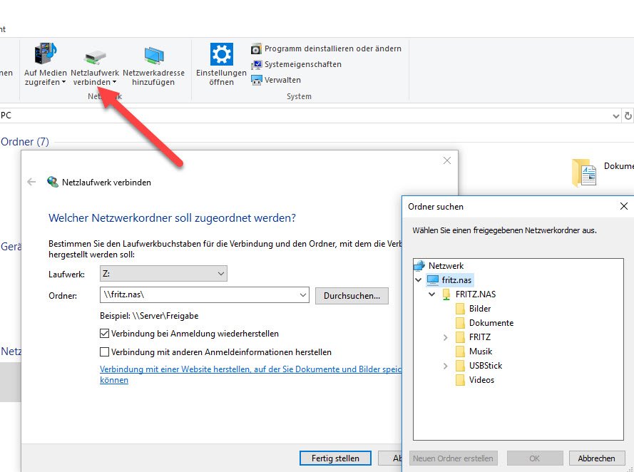The width and height of the screenshot is (634, 472).
Task: Click the Netzlaufwerk verbinden drive icon
Action: (95, 57)
